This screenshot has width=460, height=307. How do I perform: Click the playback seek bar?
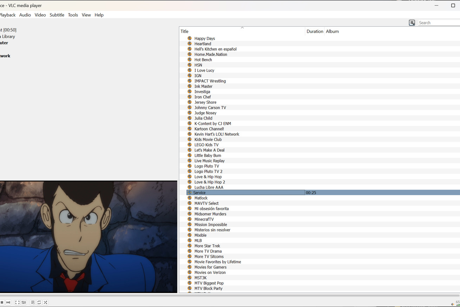point(228,295)
